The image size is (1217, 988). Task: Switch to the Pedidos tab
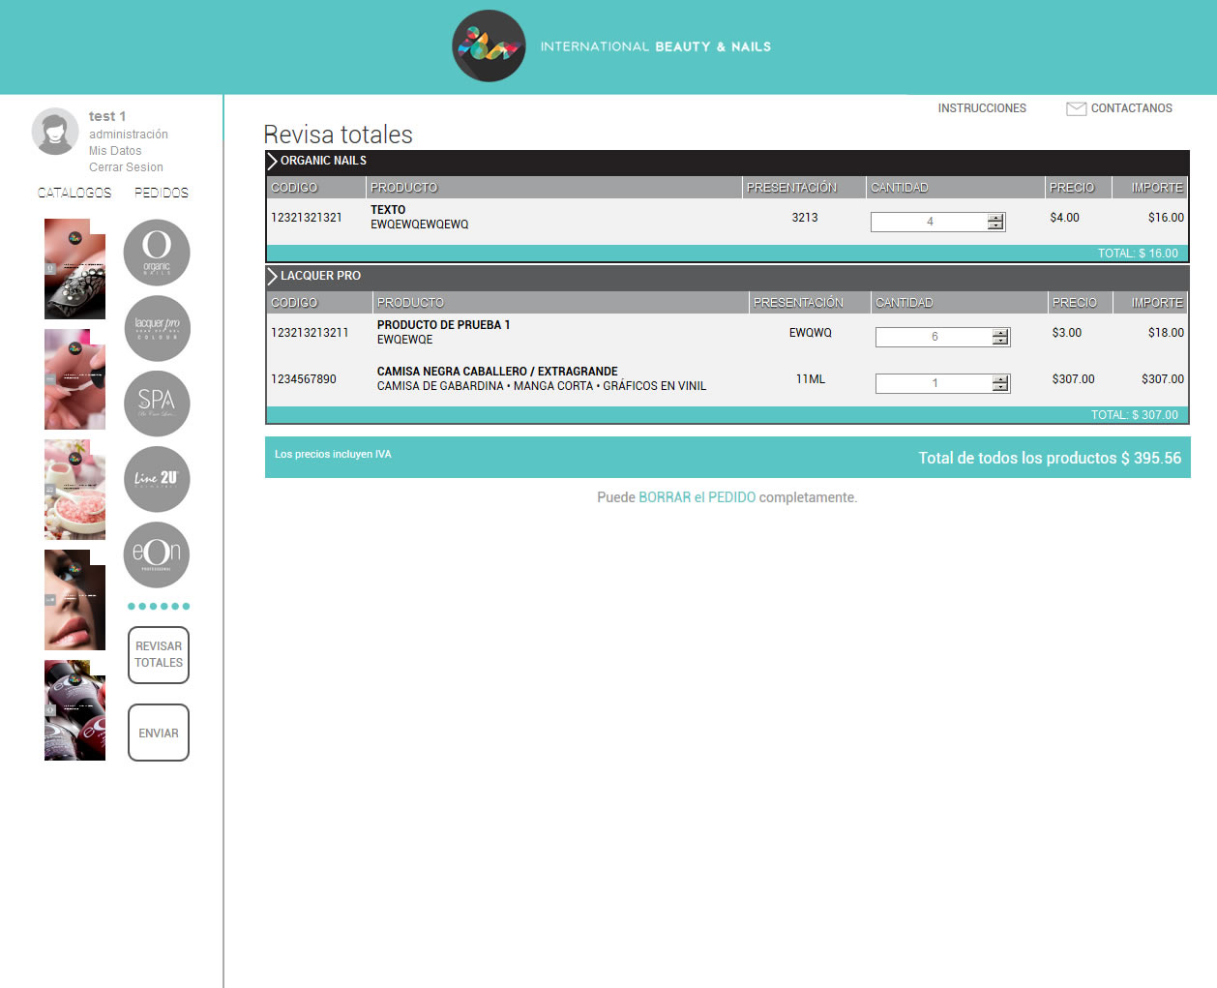click(162, 193)
